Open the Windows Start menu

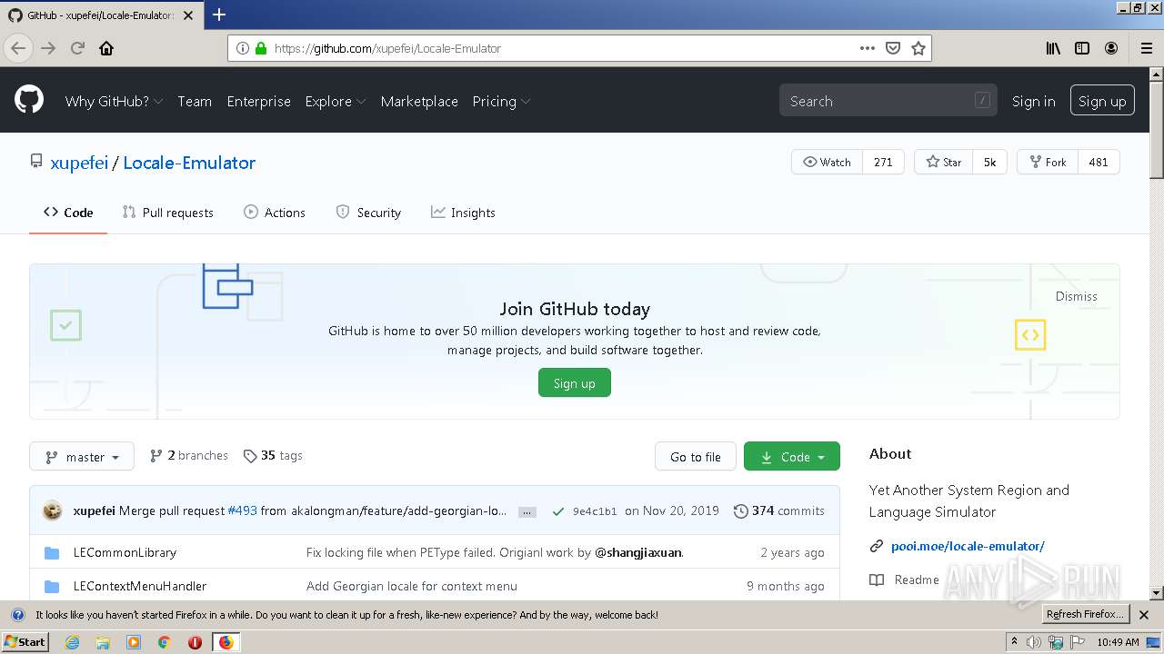pyautogui.click(x=25, y=642)
